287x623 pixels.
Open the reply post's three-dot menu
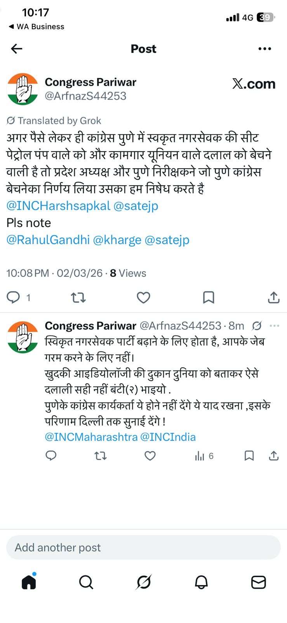274,326
